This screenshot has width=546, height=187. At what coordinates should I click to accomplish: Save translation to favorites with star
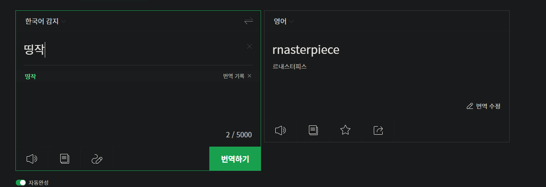(345, 130)
